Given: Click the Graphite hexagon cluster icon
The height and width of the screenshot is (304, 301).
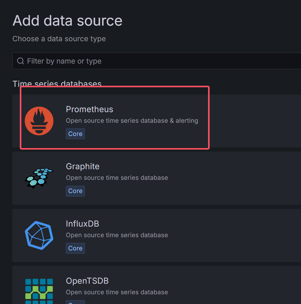Looking at the screenshot, I should pos(39,178).
